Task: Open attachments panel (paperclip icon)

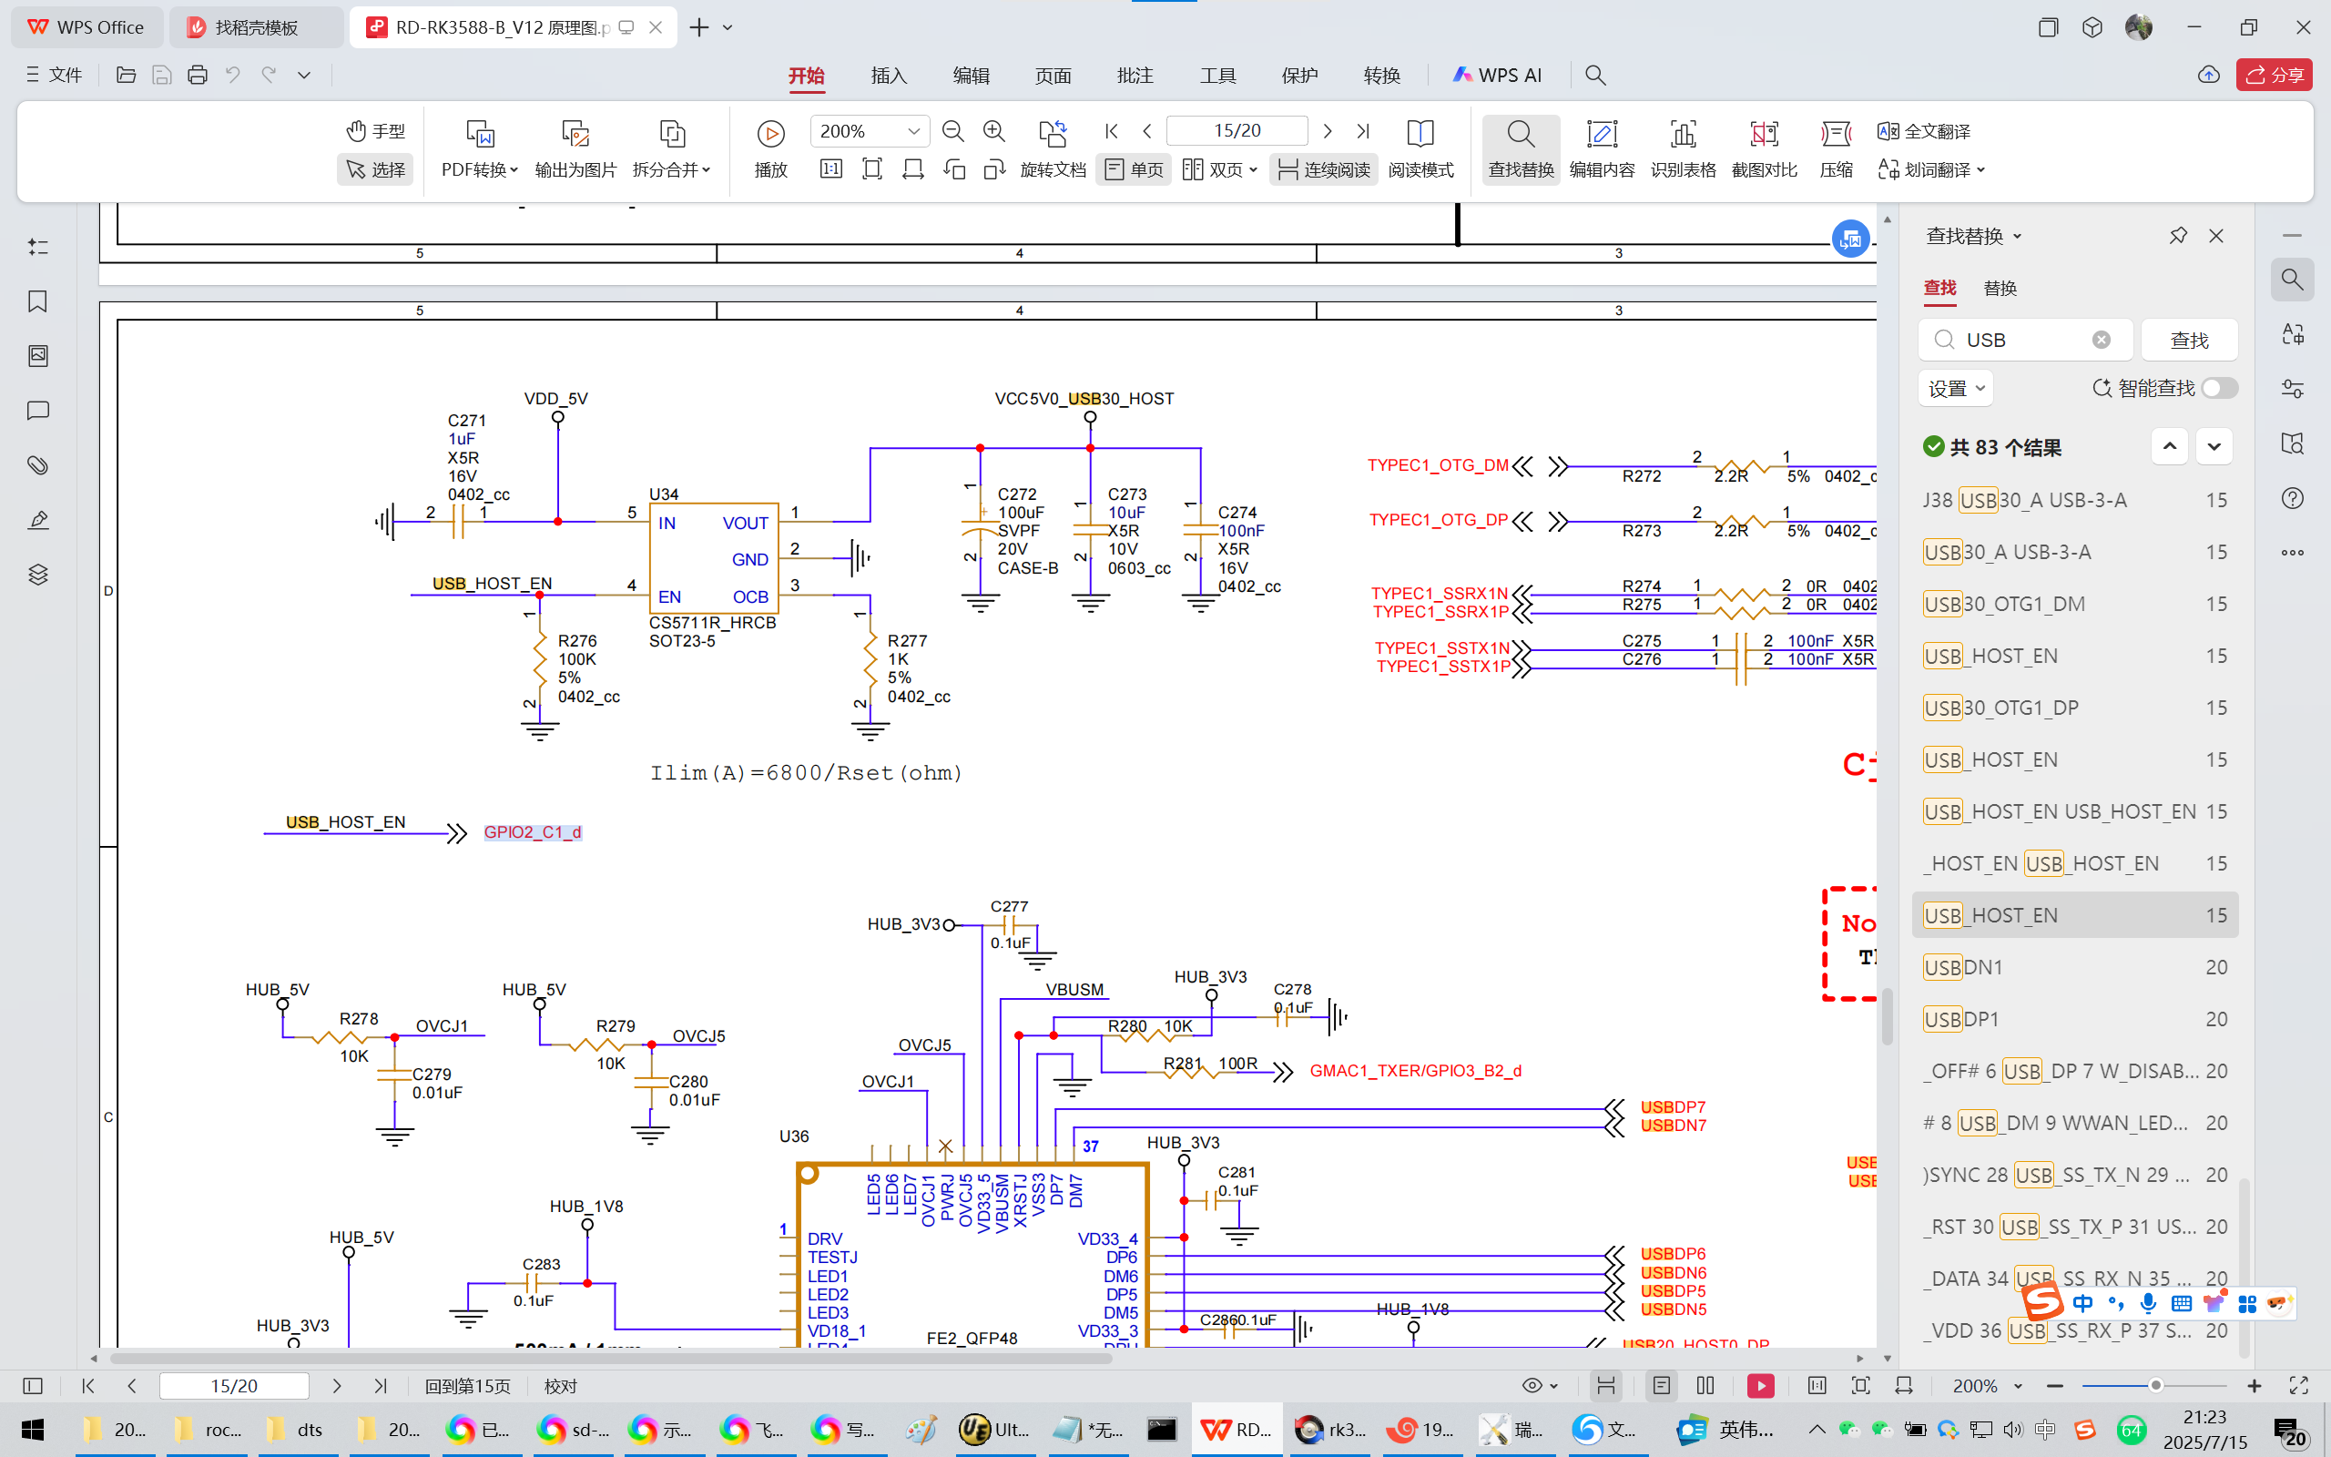Action: point(37,465)
